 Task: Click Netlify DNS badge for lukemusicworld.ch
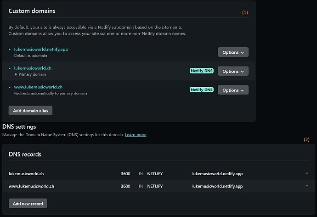[202, 71]
